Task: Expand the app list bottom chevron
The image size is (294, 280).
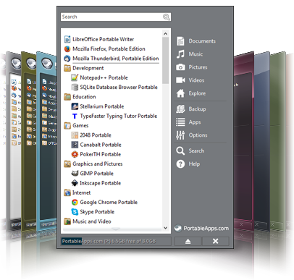Action: coord(116,229)
